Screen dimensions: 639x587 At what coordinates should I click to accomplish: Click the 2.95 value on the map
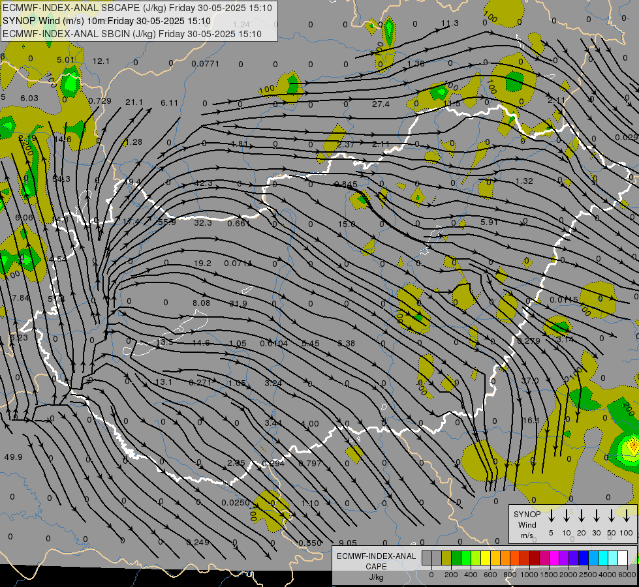coord(236,463)
